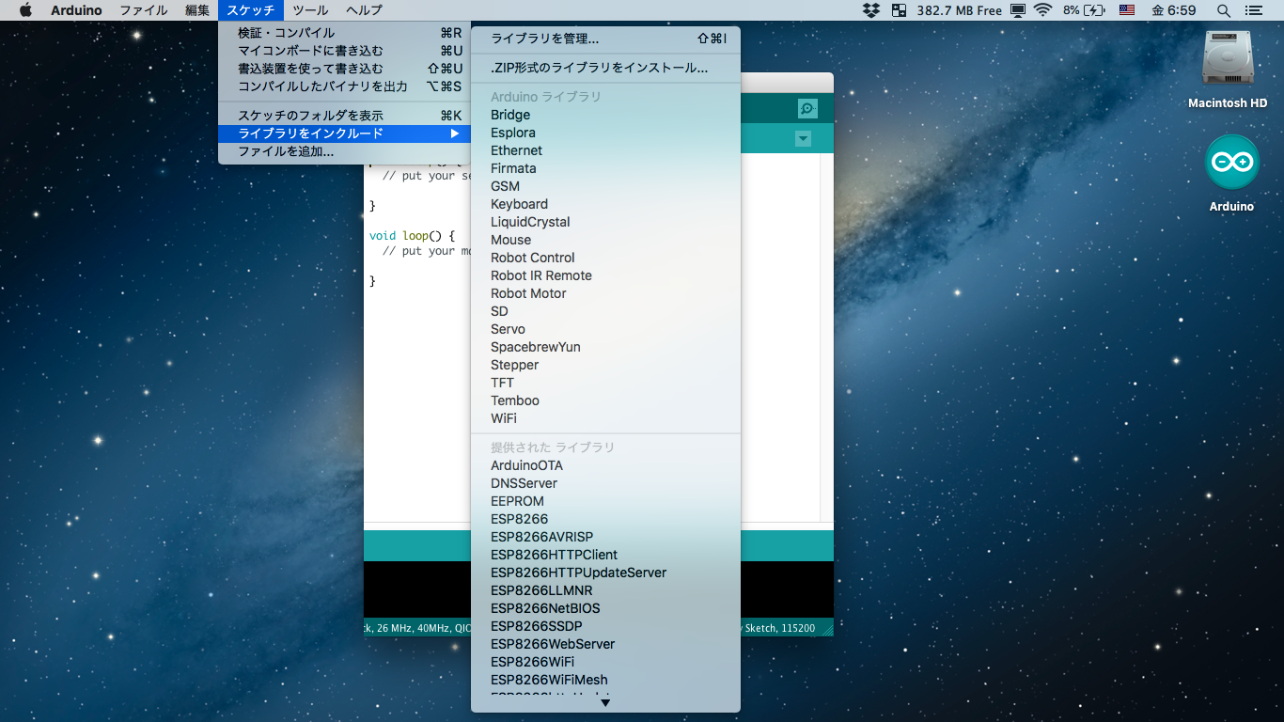Image resolution: width=1284 pixels, height=722 pixels.
Task: Choose .ZIP形式のライブラリをインストール...
Action: tap(605, 68)
